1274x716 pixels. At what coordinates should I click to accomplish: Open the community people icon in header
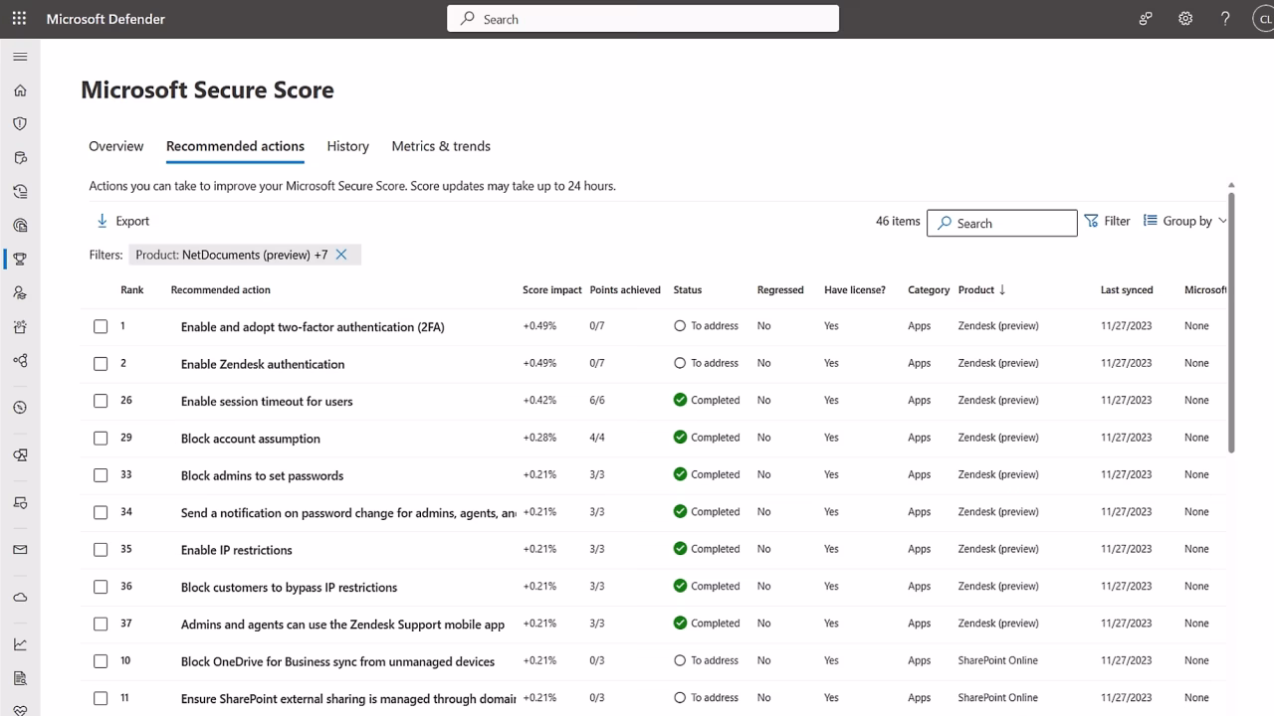pos(1146,19)
